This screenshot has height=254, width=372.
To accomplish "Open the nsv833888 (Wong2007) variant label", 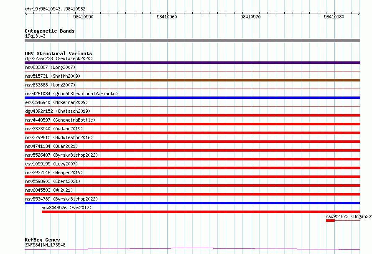I will click(50, 85).
